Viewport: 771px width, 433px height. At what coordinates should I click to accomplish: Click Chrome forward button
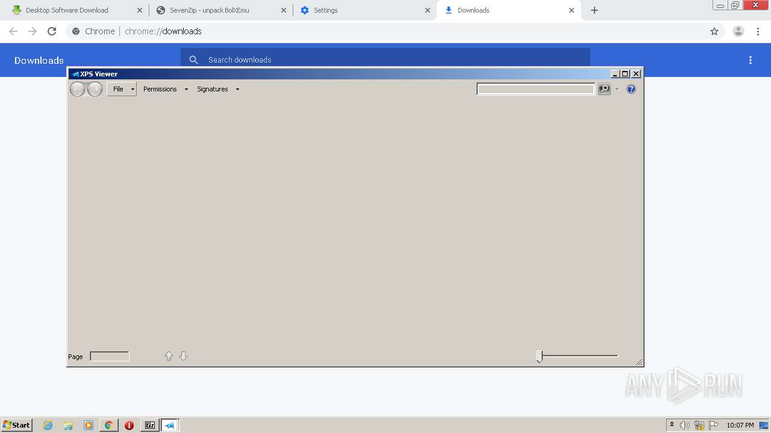tap(33, 31)
